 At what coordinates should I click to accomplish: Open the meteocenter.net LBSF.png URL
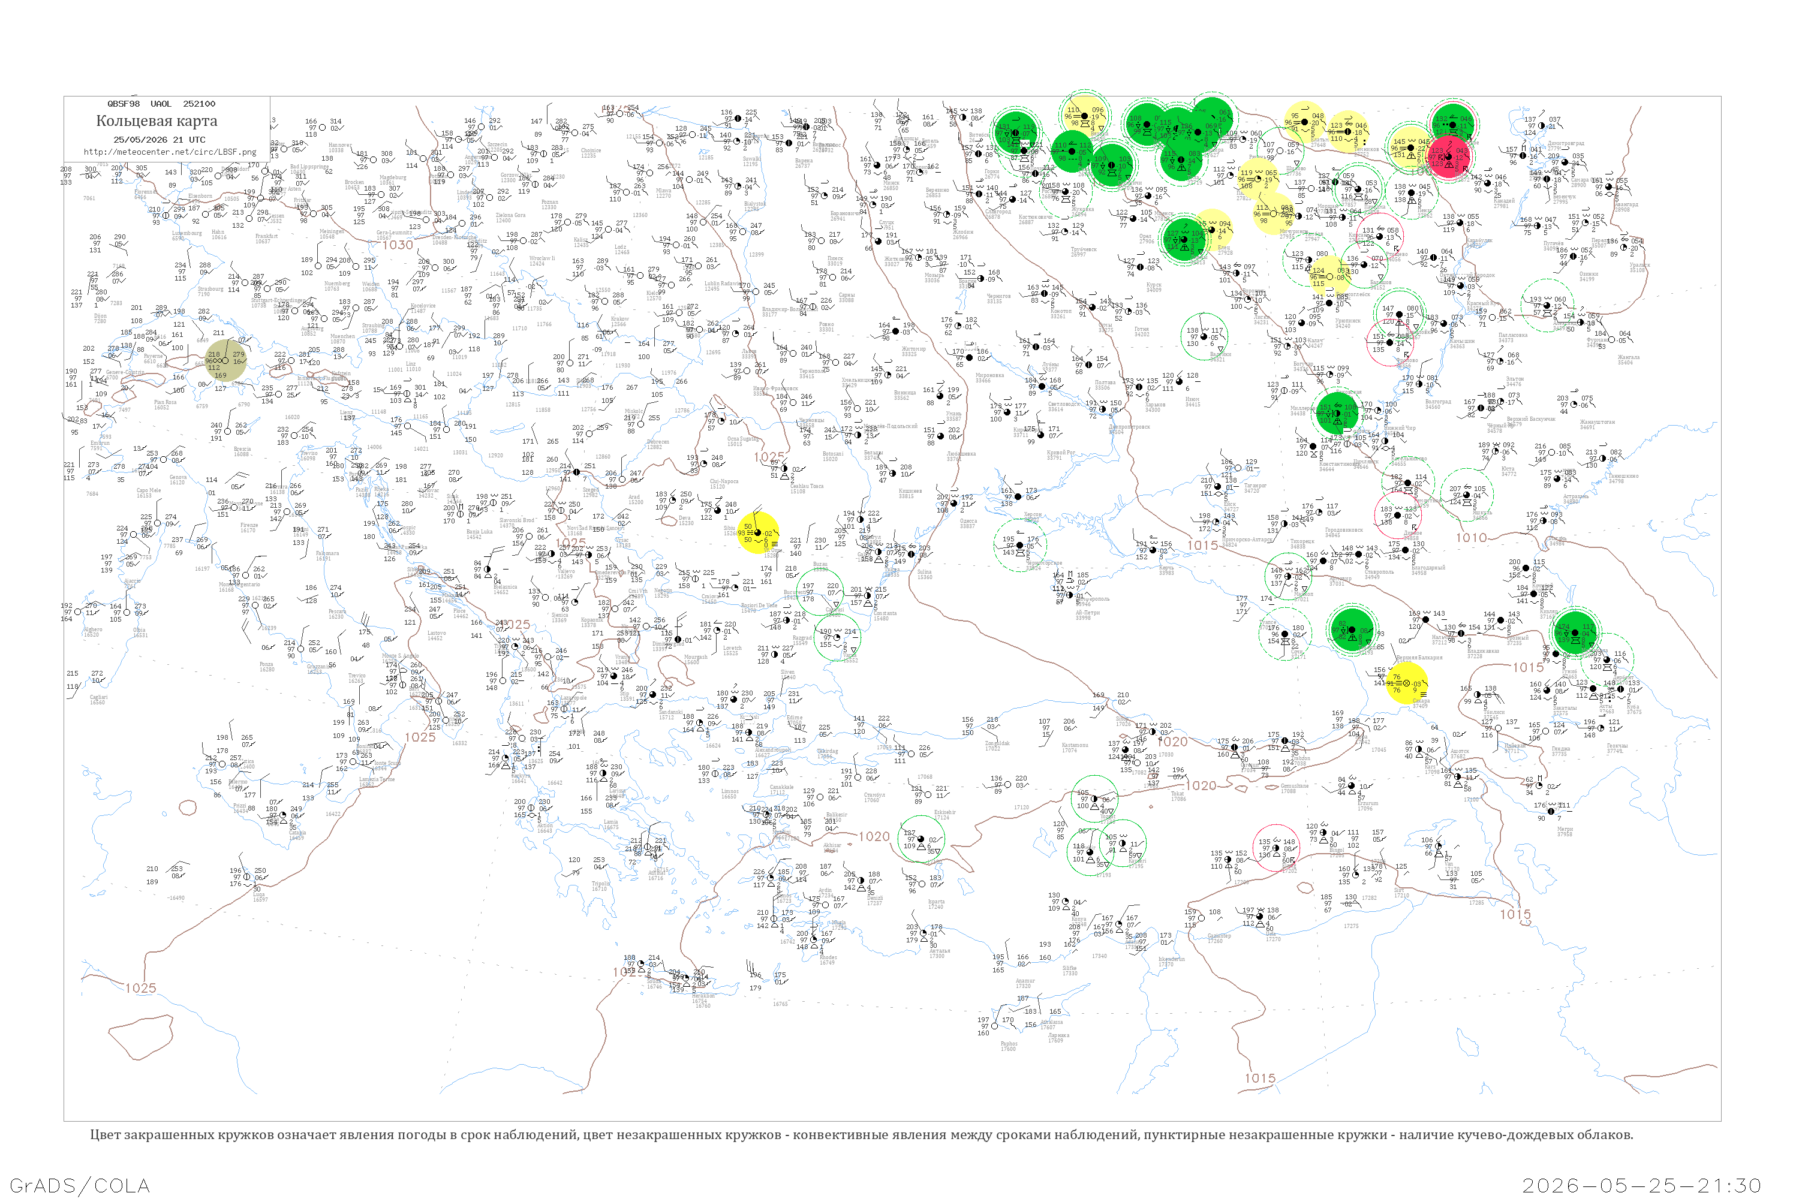pyautogui.click(x=170, y=152)
